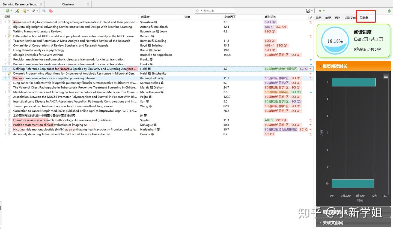Open the New Note dropdown arrow

28,11
